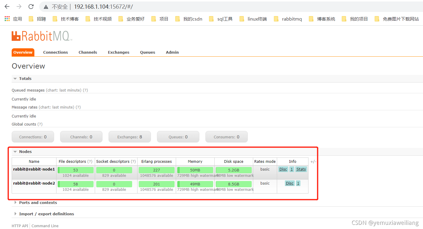Image resolution: width=423 pixels, height=229 pixels.
Task: Click the Erlang processes column header
Action: (x=157, y=161)
